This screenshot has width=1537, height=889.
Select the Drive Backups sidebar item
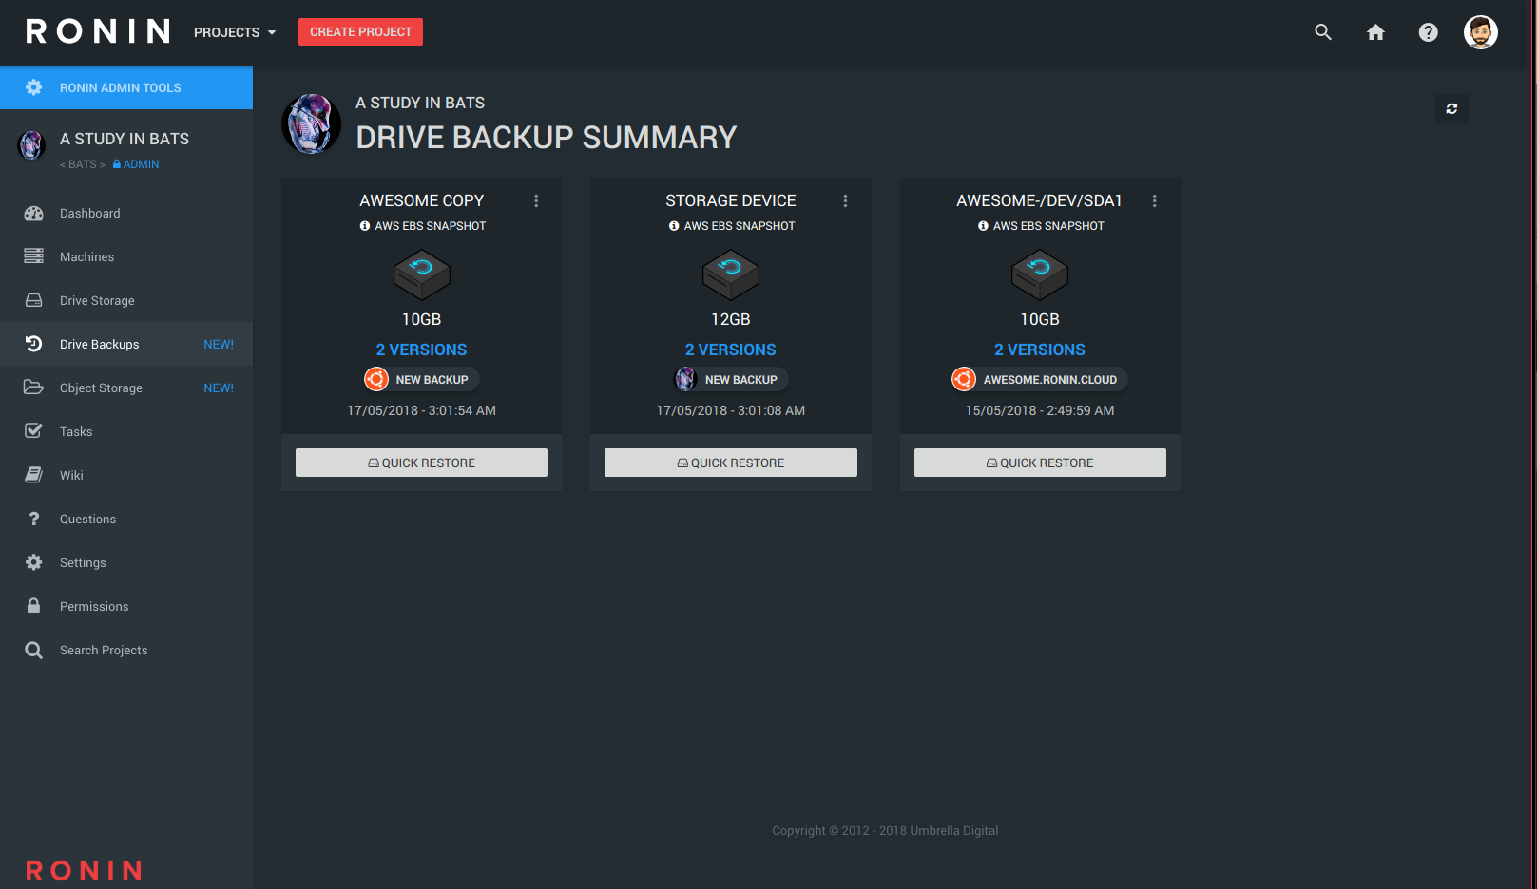pyautogui.click(x=126, y=344)
